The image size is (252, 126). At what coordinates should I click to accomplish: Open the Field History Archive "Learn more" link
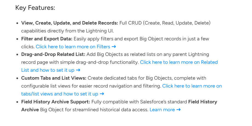162,110
